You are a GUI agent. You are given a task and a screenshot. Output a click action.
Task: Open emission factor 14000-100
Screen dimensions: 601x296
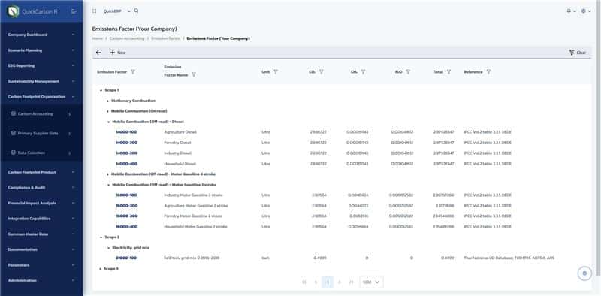pos(126,132)
